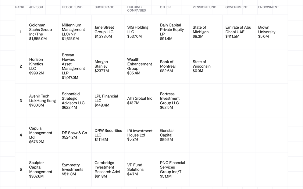Select the HOLDING COMPANIES column header
This screenshot has height=189, width=303.
pyautogui.click(x=137, y=9)
